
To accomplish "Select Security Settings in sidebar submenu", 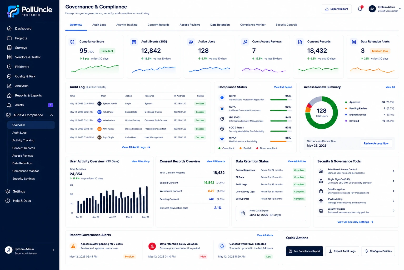I will (23, 179).
